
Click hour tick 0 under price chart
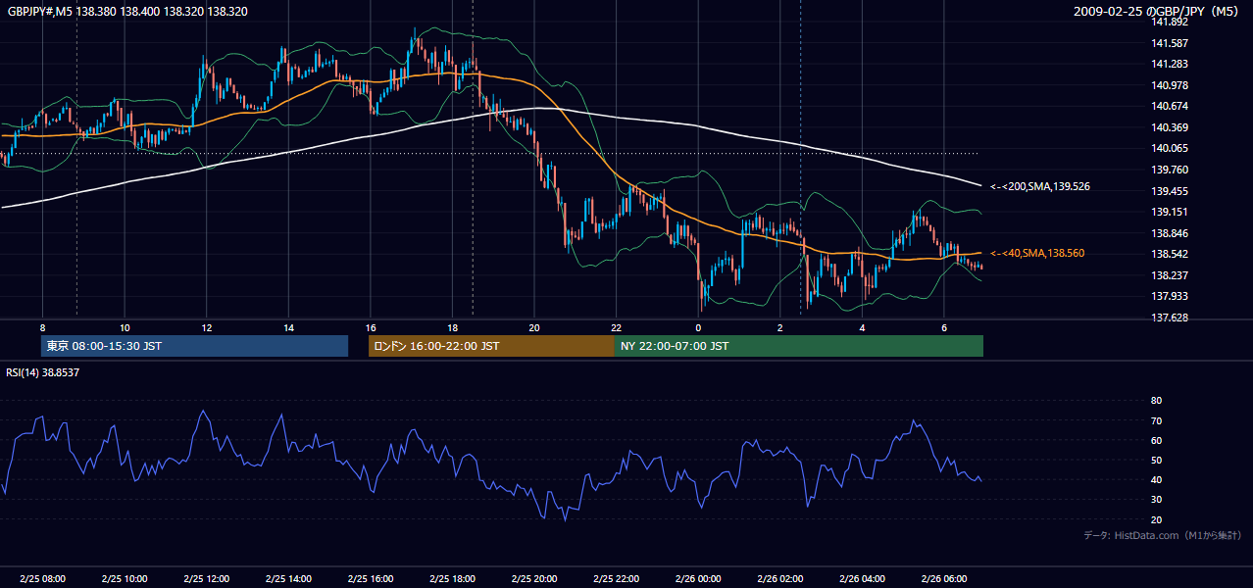pyautogui.click(x=699, y=327)
